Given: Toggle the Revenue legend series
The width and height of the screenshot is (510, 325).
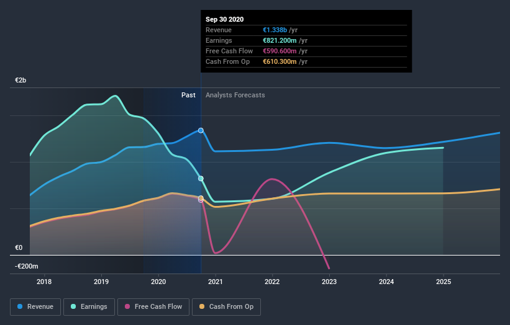Looking at the screenshot, I should coord(35,307).
